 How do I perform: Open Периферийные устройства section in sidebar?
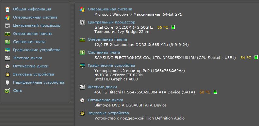pyautogui.click(x=39, y=82)
